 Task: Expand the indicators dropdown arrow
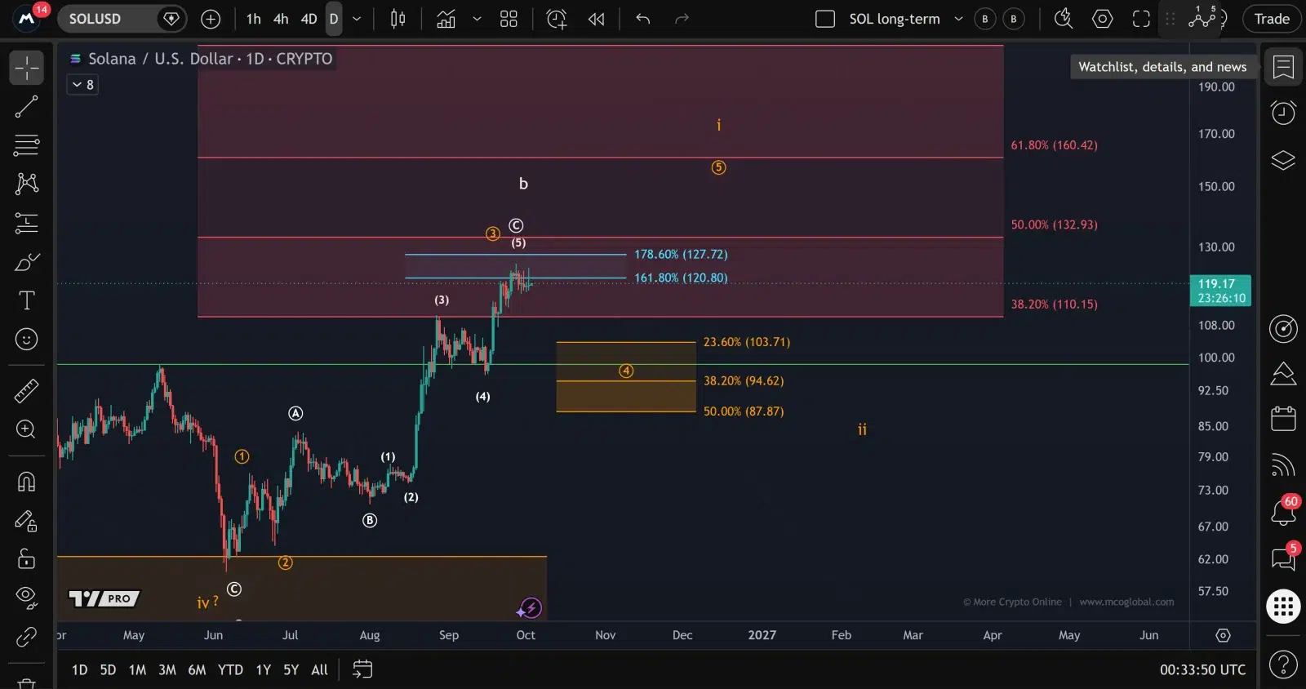(477, 19)
